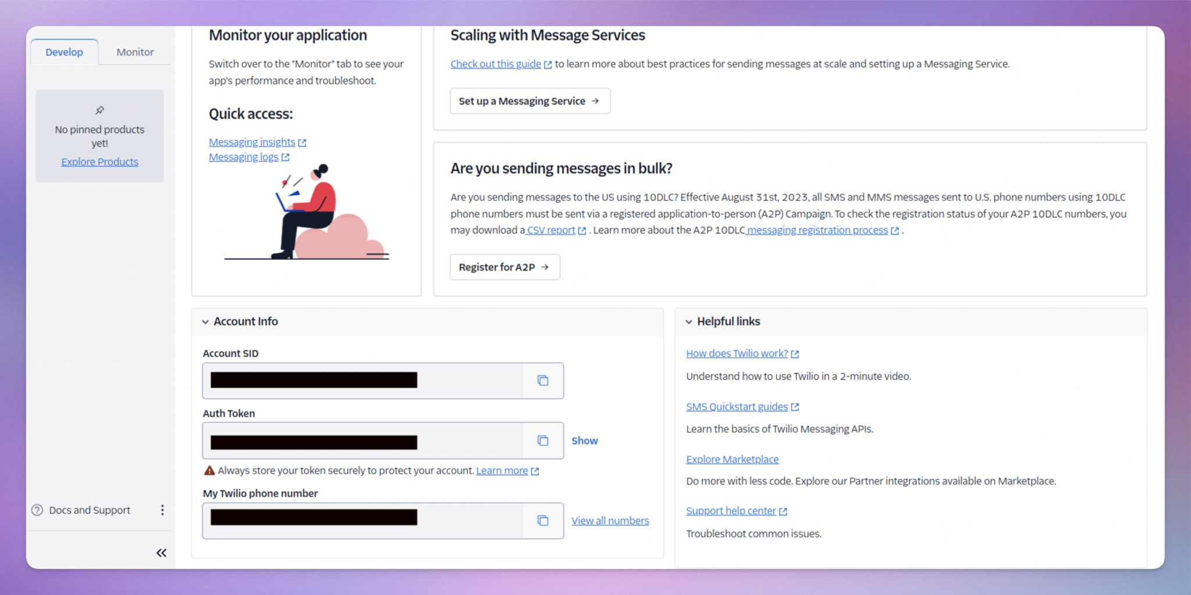1191x595 pixels.
Task: Set up a Messaging Service
Action: click(x=529, y=101)
